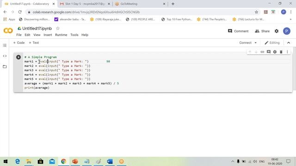
Task: Open Discovering million bookmark
Action: coord(34,19)
